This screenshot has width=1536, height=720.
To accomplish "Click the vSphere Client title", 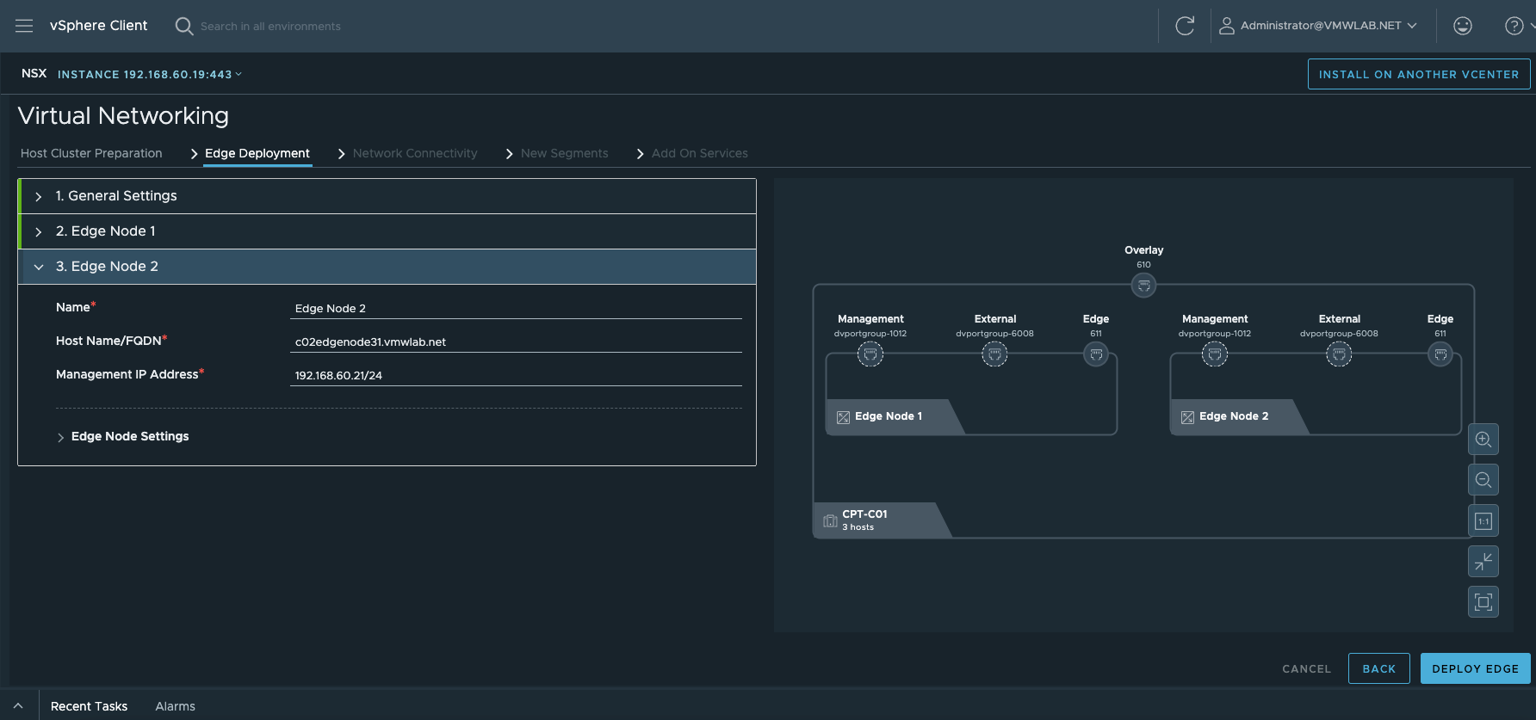I will pos(98,26).
